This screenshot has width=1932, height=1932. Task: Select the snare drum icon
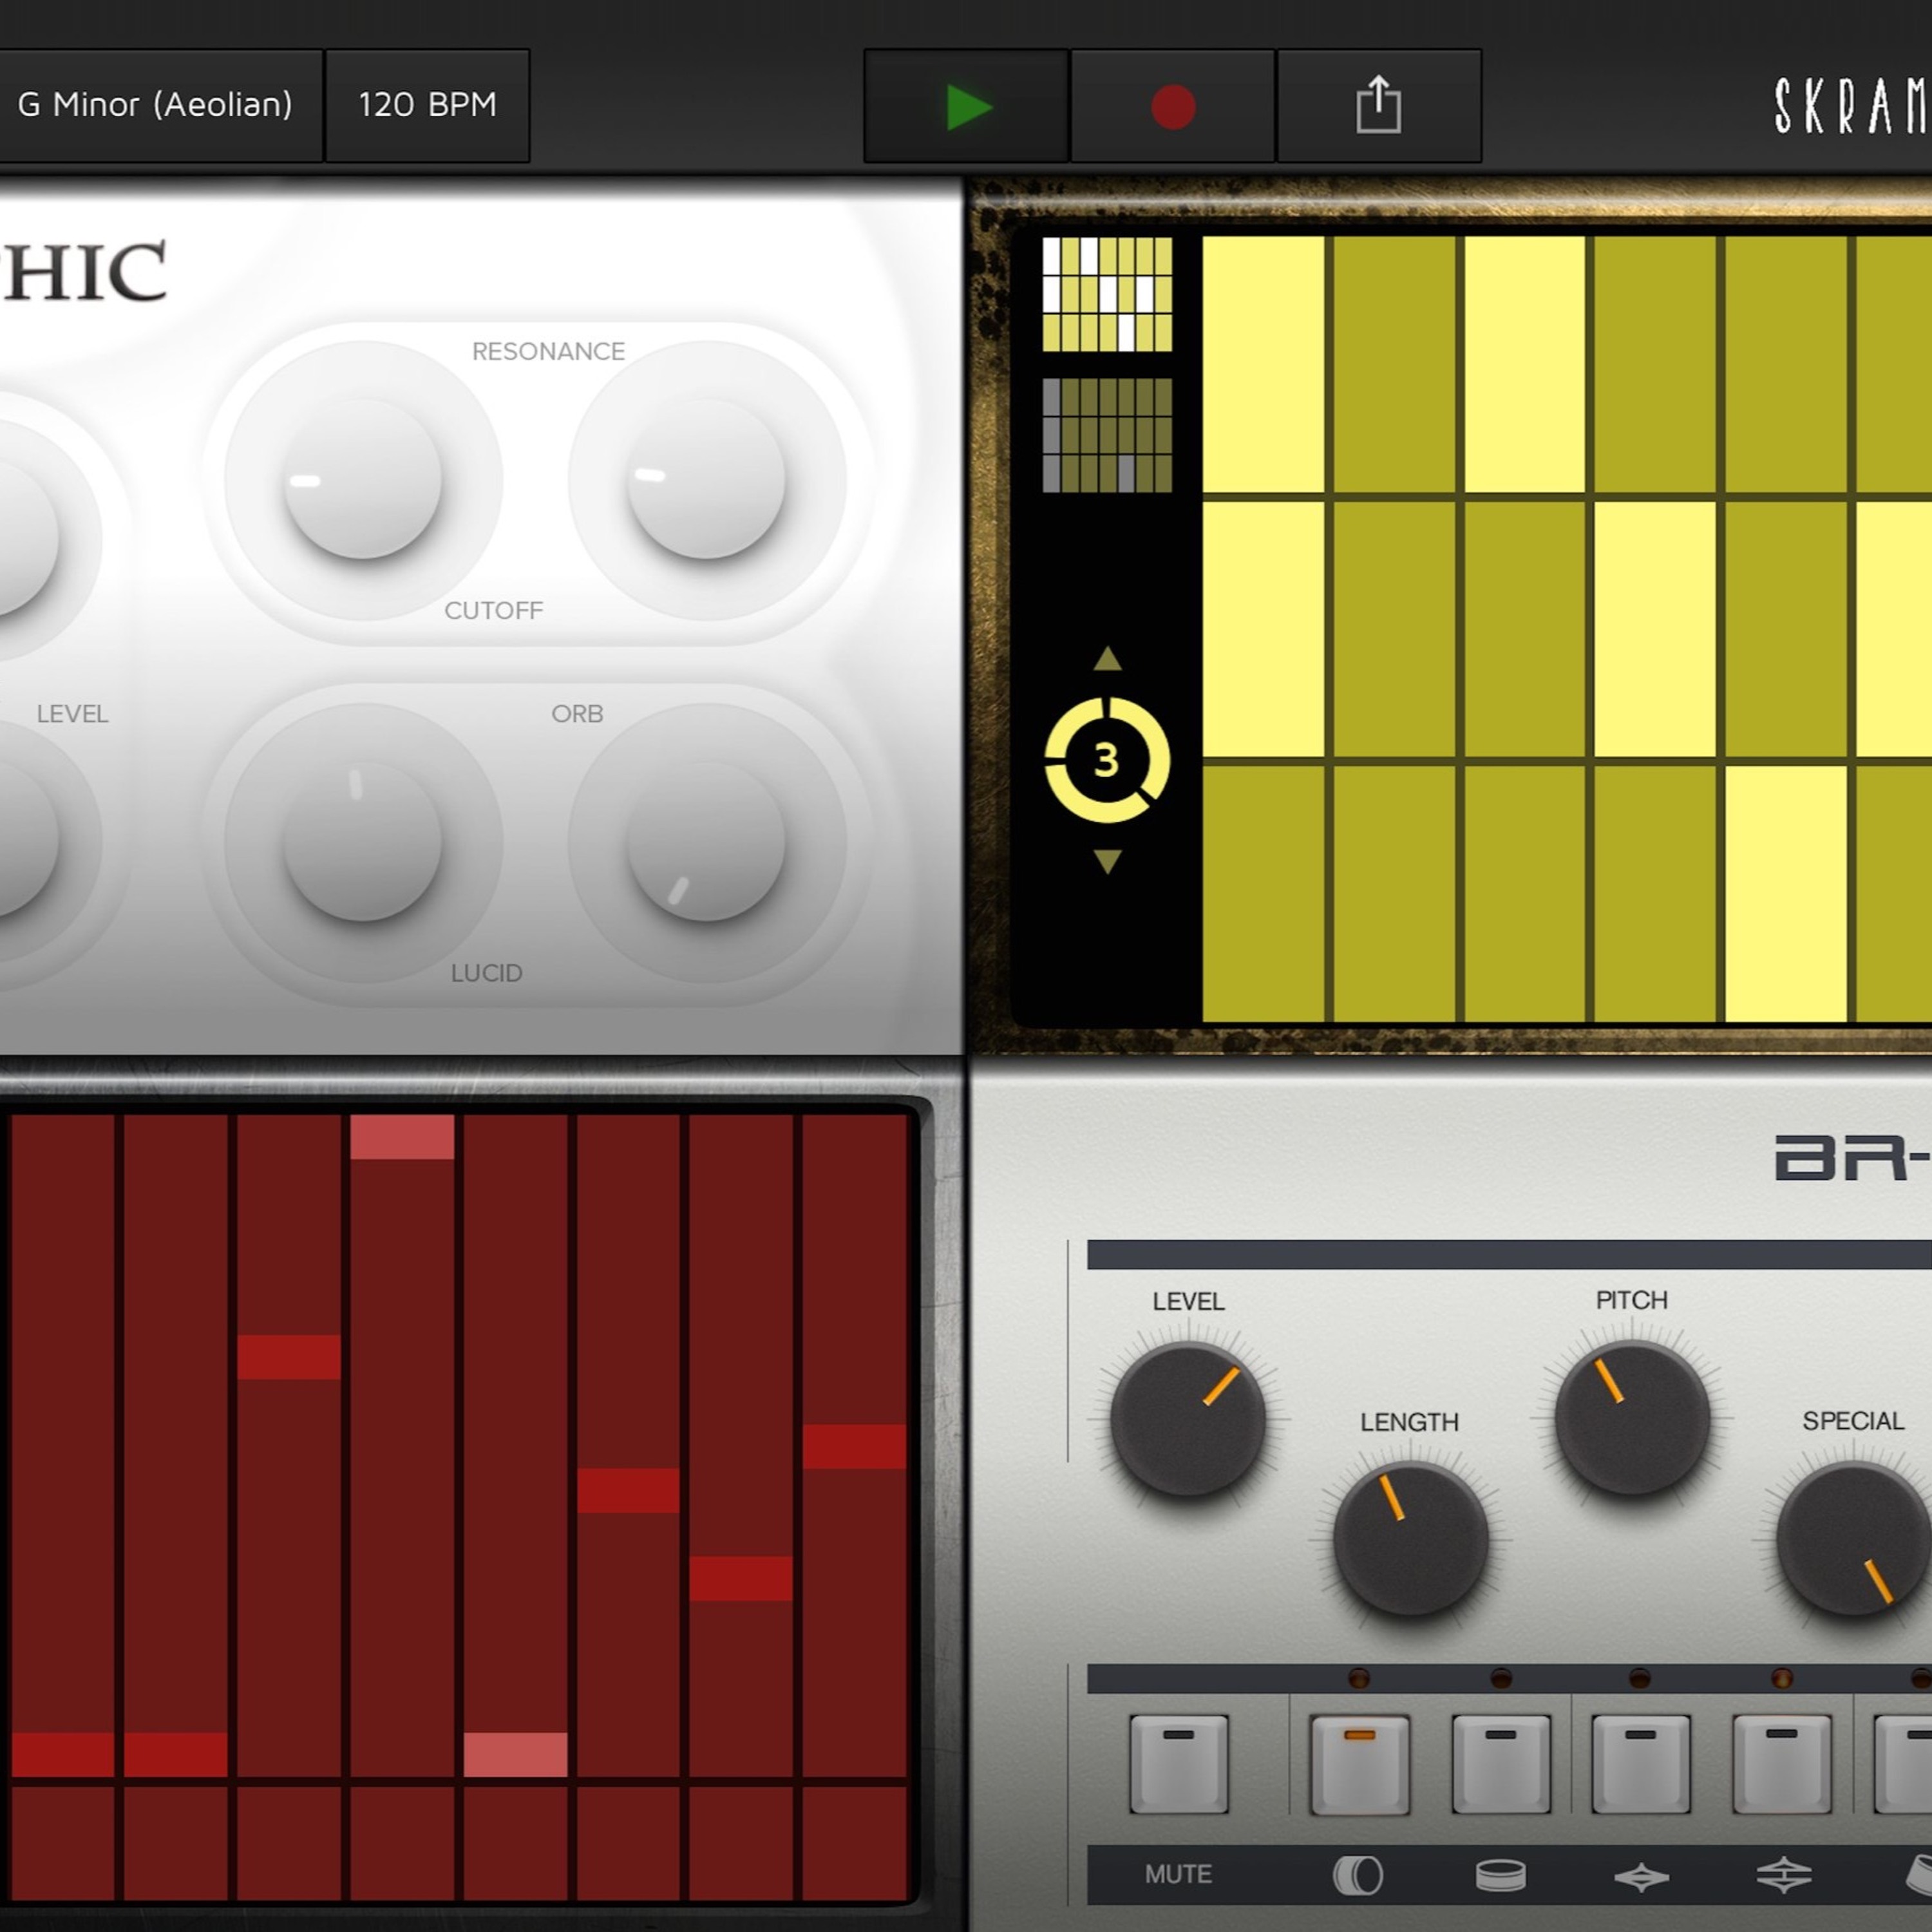[x=1500, y=1875]
